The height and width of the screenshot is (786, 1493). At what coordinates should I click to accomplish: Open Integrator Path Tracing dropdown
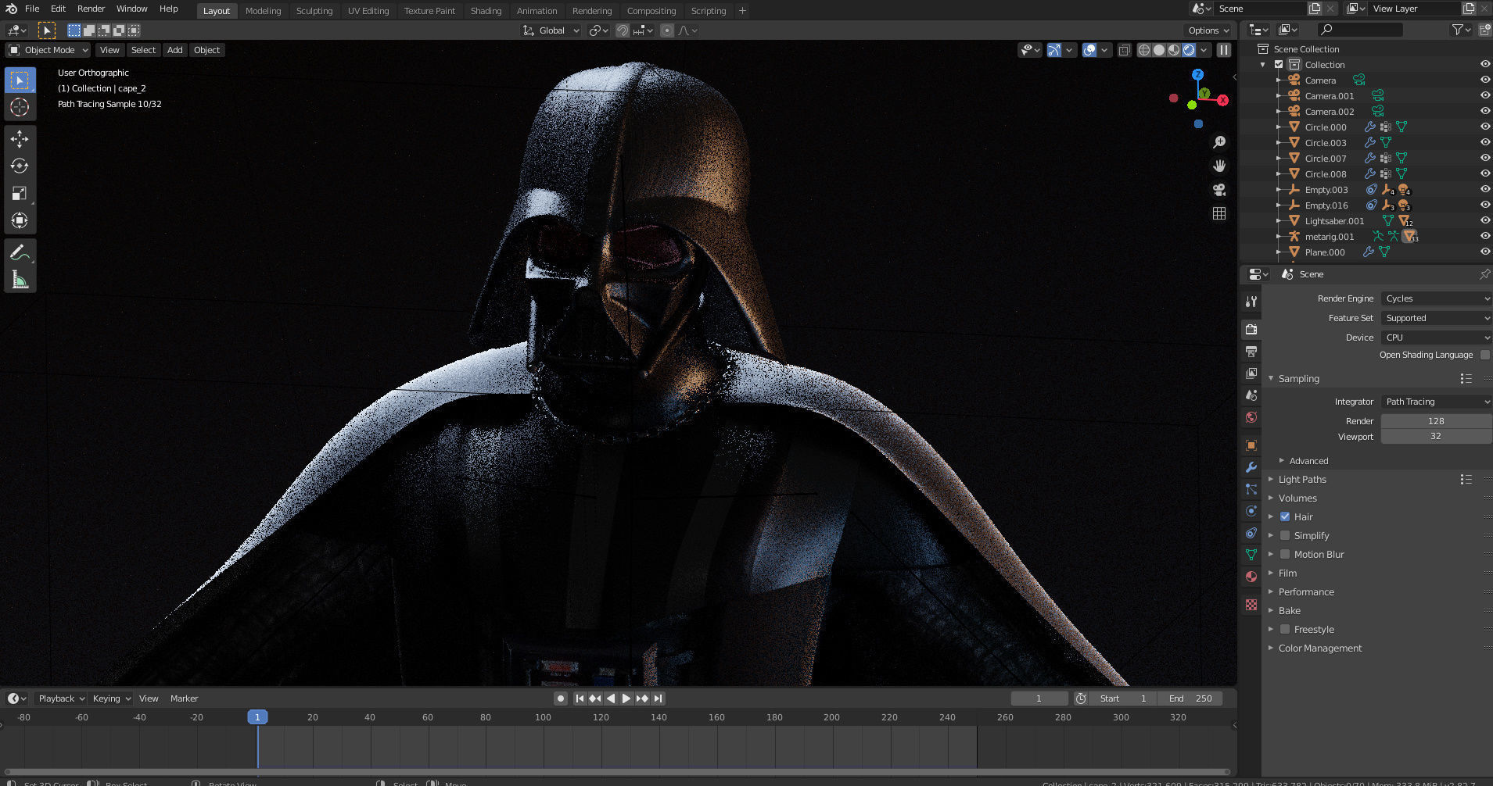click(x=1437, y=402)
